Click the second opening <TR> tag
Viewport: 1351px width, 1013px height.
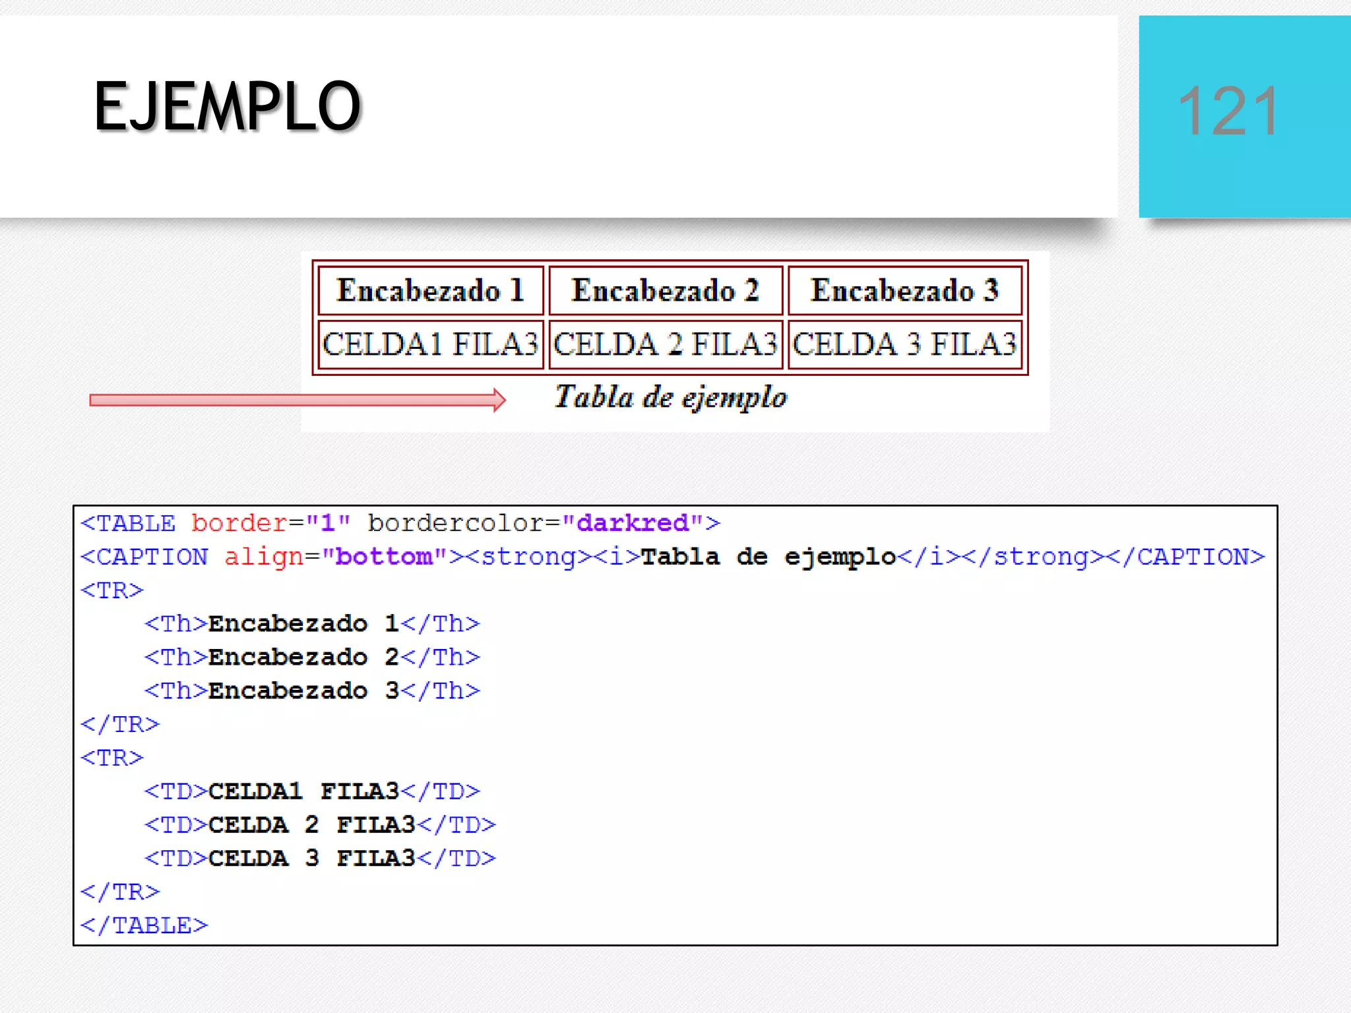[x=111, y=758]
